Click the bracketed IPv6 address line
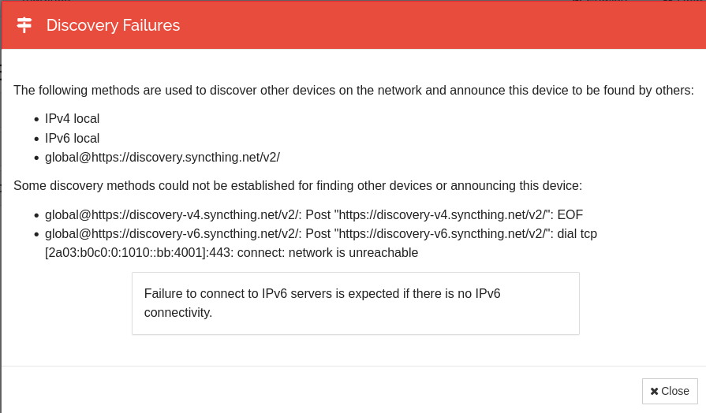Screen dimensions: 706x413 139,253
